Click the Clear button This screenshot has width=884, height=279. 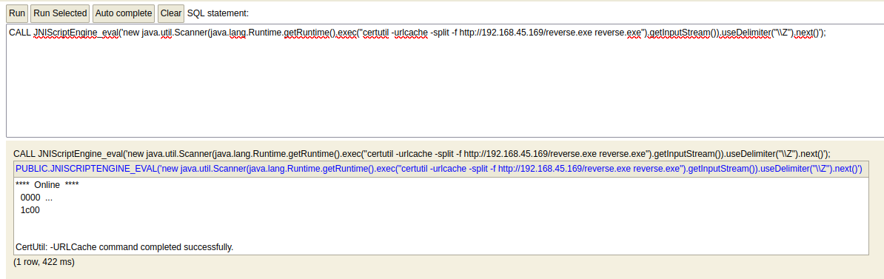171,13
